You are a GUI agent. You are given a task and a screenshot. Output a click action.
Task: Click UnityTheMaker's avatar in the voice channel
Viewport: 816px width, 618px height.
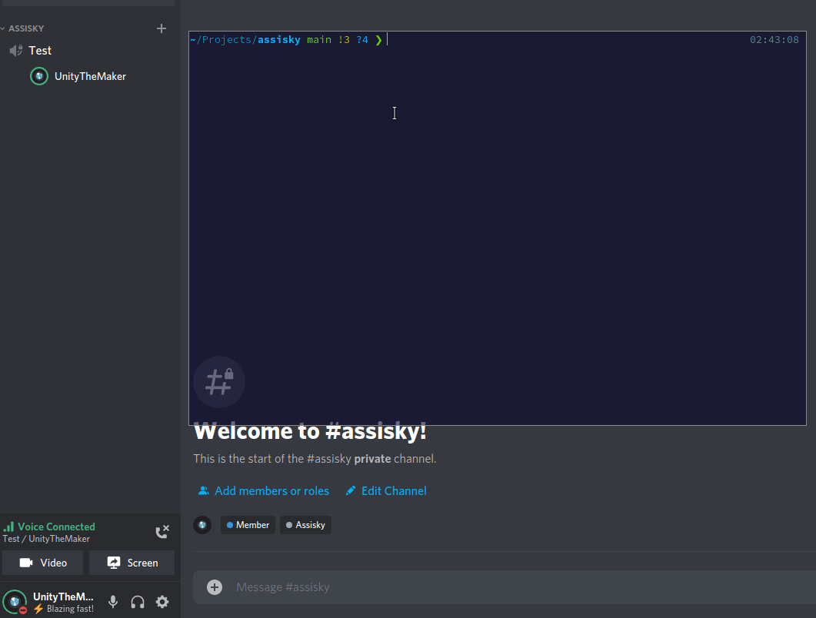(39, 76)
